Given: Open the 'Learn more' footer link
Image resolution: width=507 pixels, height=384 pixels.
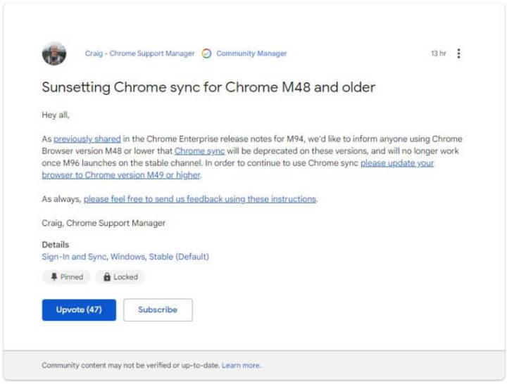Looking at the screenshot, I should click(242, 365).
